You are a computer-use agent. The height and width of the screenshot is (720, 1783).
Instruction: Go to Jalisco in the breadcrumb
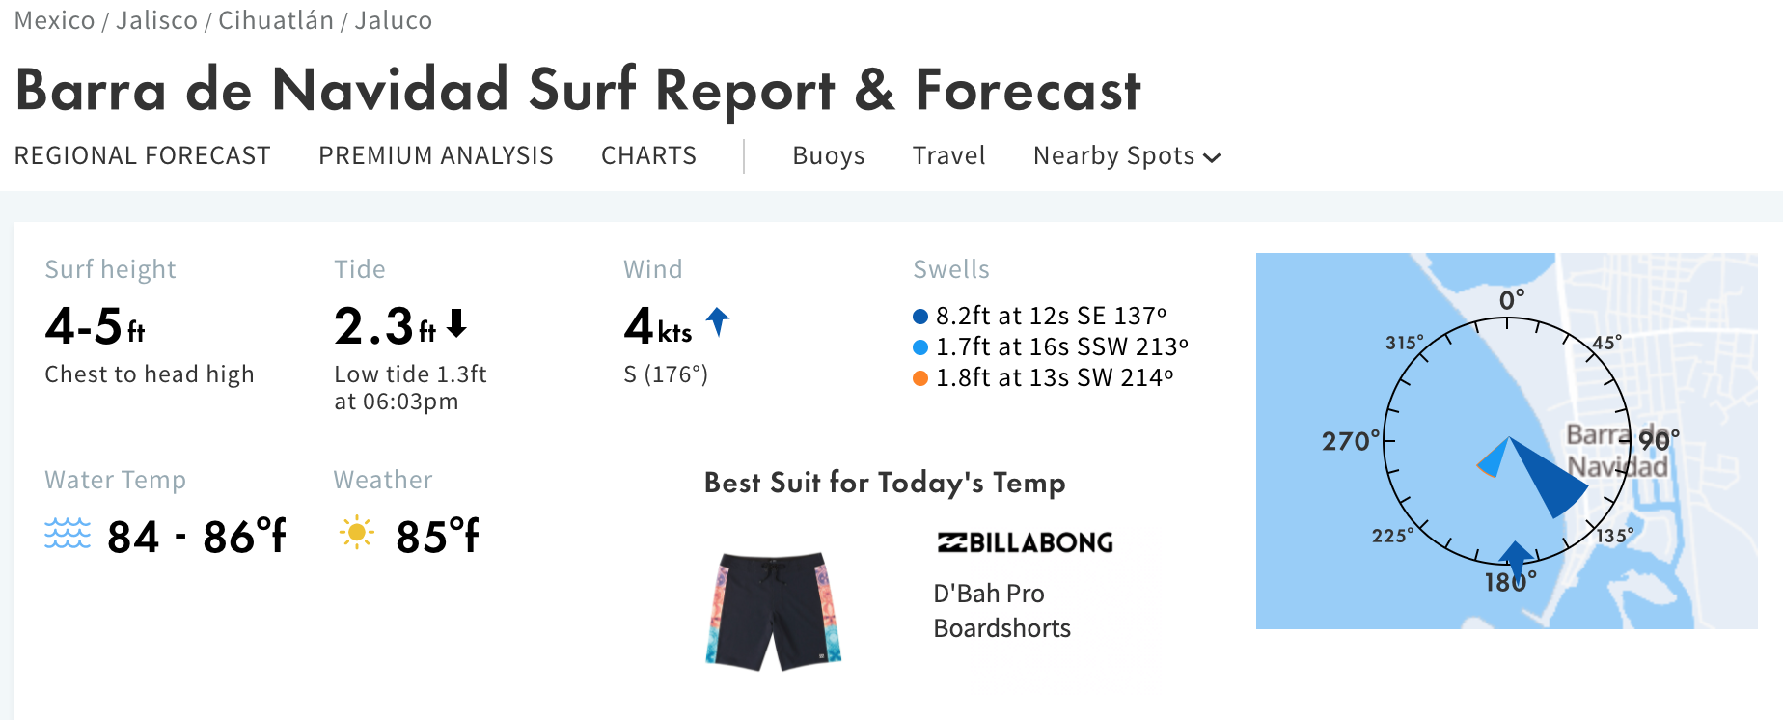156,20
